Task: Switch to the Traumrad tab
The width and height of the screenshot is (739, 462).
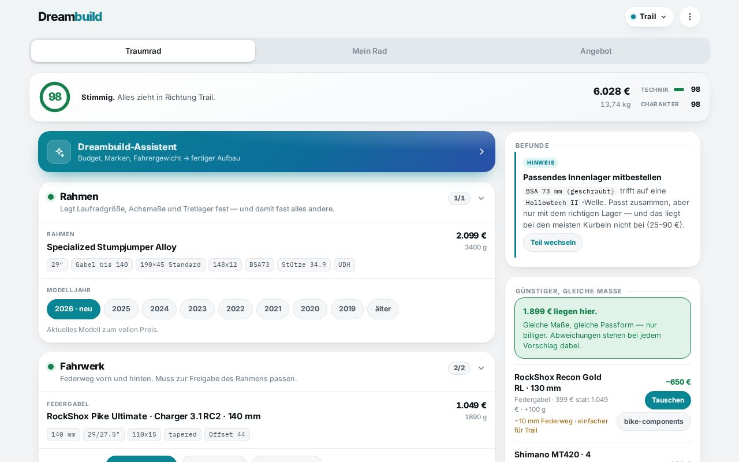Action: (143, 51)
